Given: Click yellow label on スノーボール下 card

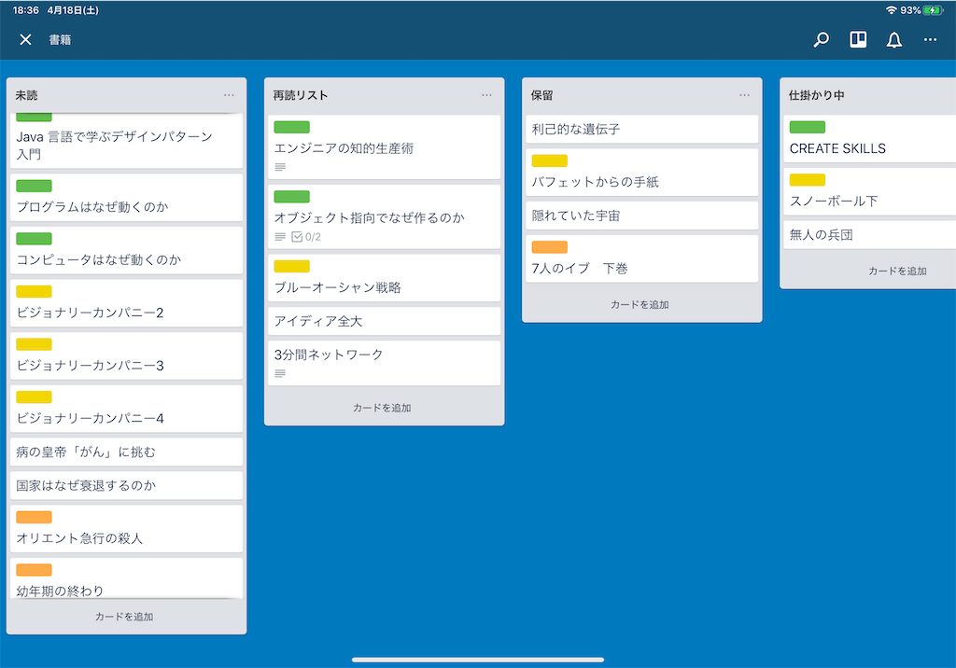Looking at the screenshot, I should click(x=808, y=180).
